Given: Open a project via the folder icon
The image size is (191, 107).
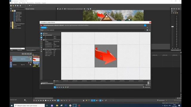Looking at the screenshot, I should tap(13, 6).
